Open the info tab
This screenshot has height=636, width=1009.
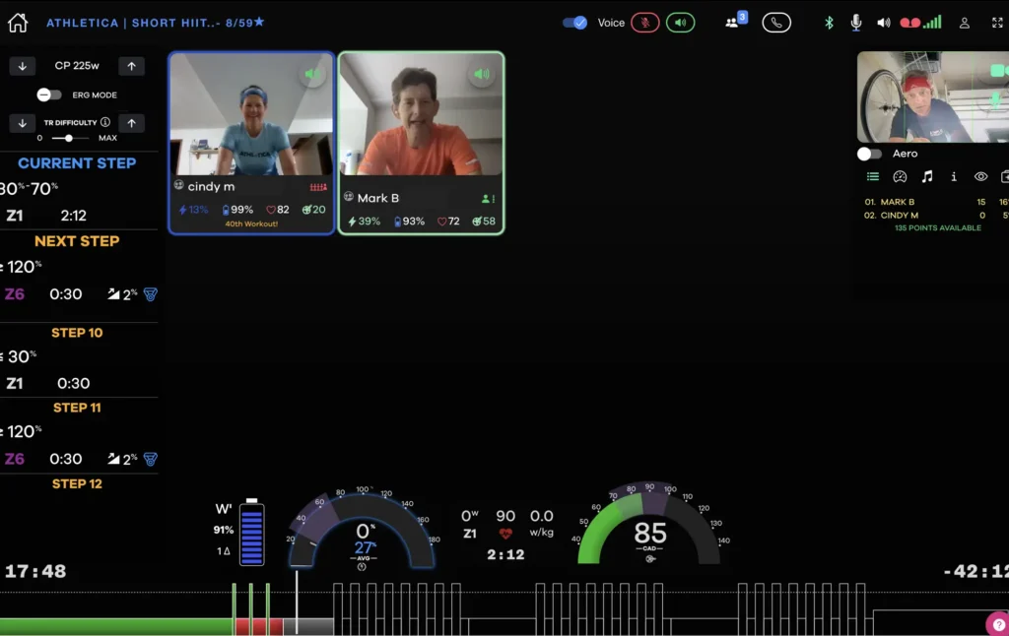coord(954,176)
